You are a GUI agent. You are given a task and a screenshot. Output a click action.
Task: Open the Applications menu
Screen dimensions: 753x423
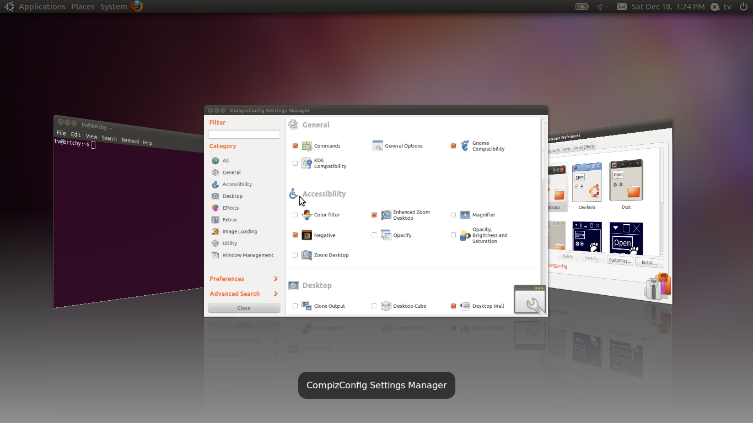click(x=42, y=6)
